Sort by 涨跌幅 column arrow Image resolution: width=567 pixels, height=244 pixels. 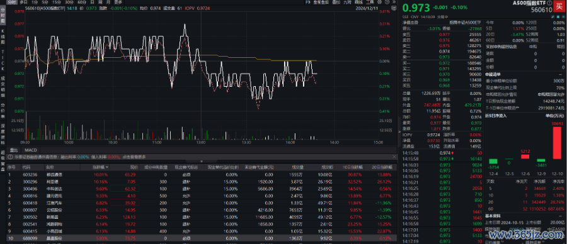107,167
